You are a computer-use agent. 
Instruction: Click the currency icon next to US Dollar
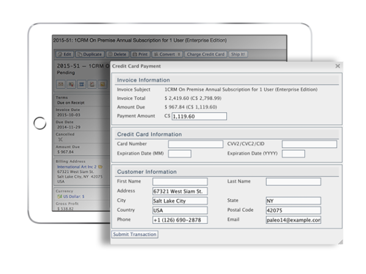click(x=60, y=197)
